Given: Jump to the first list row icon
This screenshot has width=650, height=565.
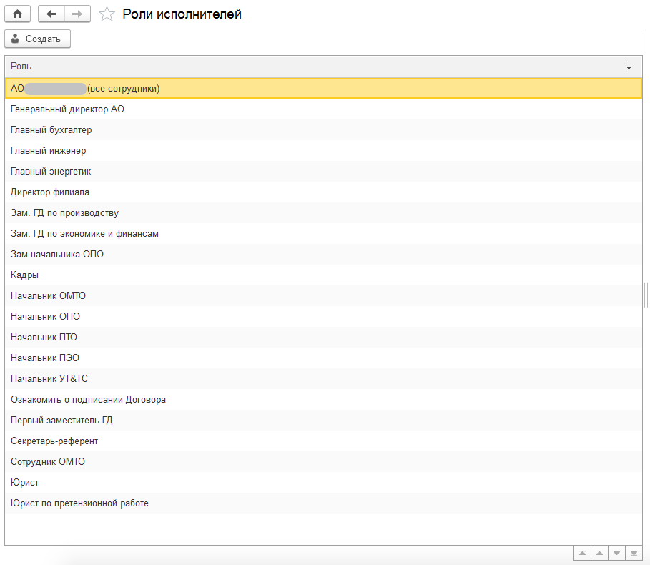Looking at the screenshot, I should coord(583,553).
